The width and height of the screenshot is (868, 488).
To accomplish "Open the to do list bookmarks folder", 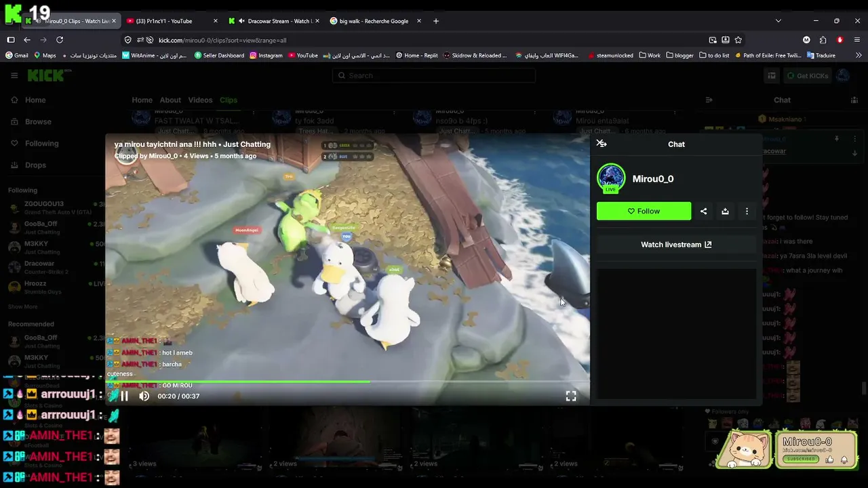I will 714,56.
